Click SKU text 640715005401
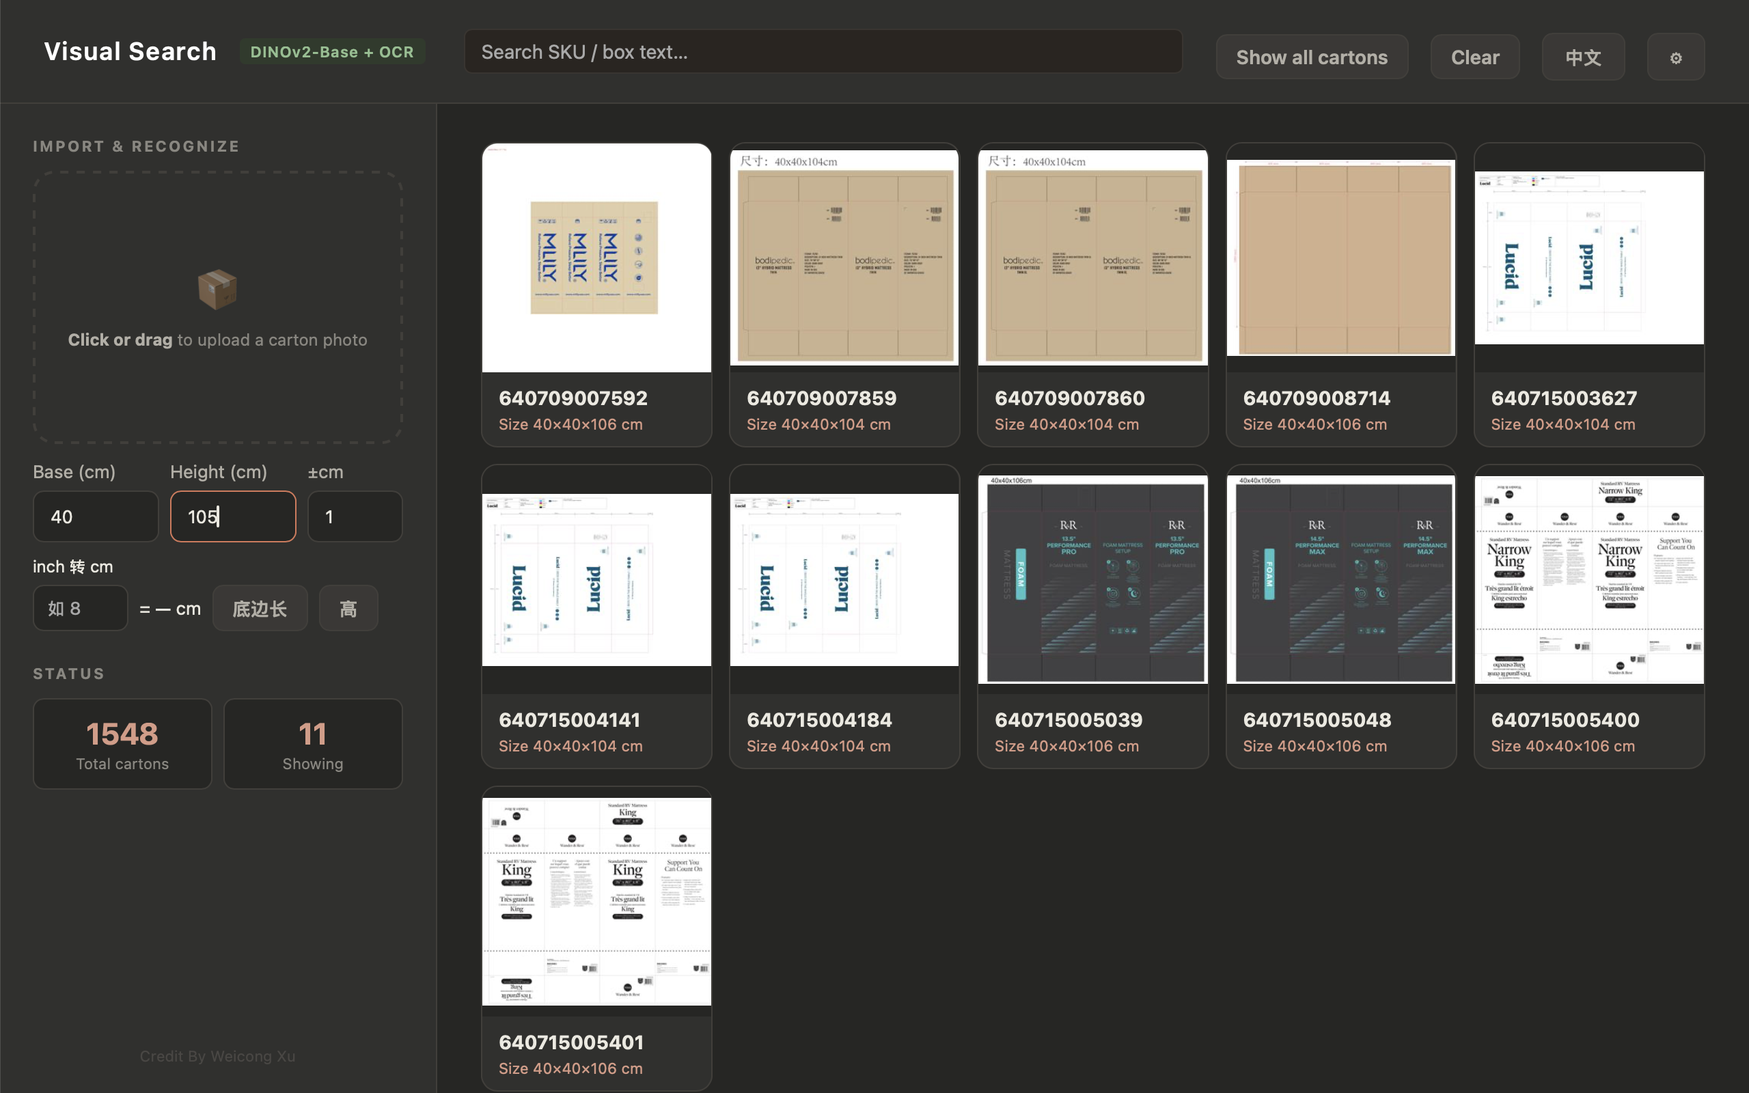The width and height of the screenshot is (1749, 1093). [x=571, y=1042]
